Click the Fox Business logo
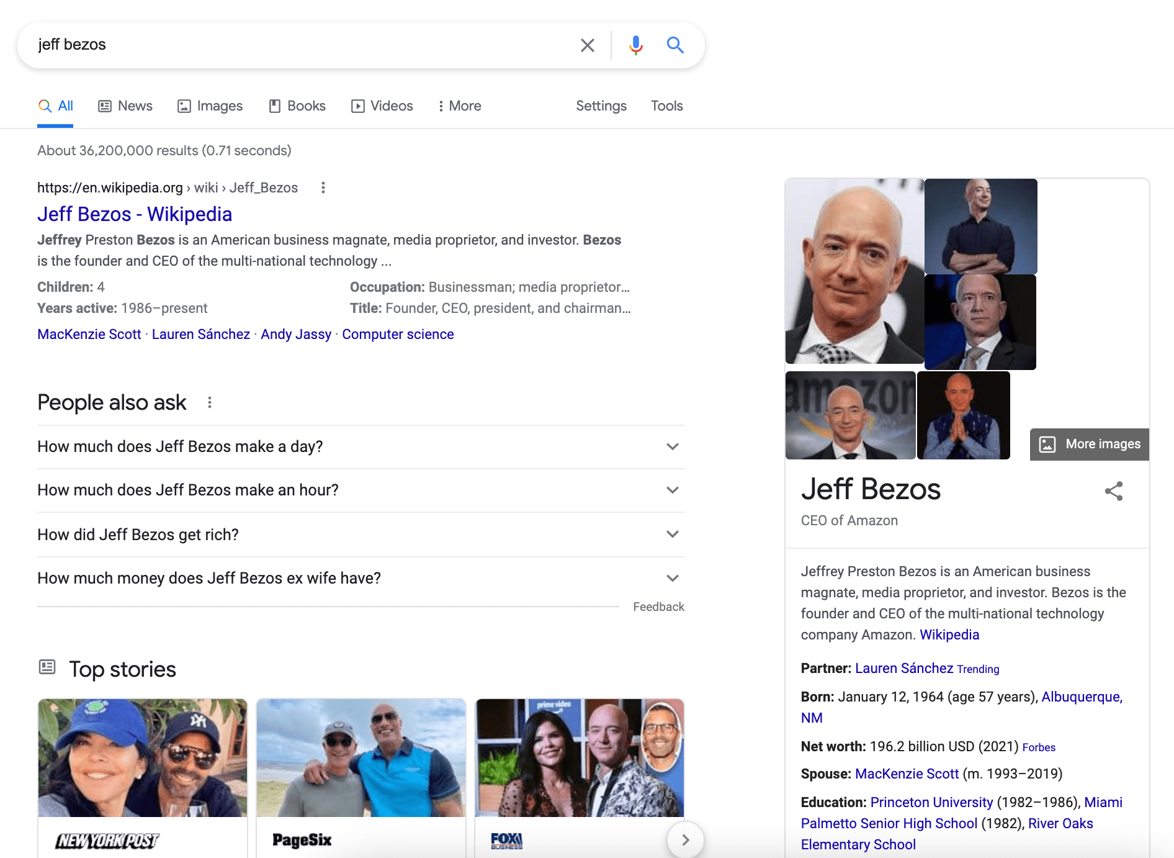1174x858 pixels. point(506,841)
